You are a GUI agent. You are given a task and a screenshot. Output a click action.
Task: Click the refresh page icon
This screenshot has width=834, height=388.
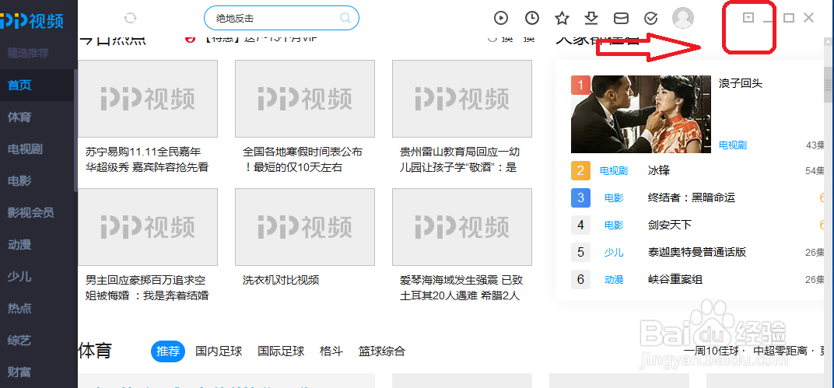(x=131, y=18)
